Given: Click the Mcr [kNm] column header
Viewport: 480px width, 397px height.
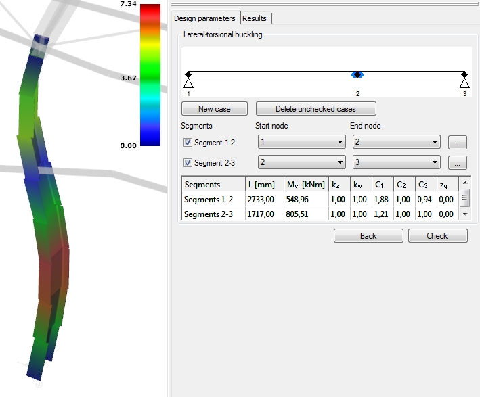Looking at the screenshot, I should click(306, 185).
